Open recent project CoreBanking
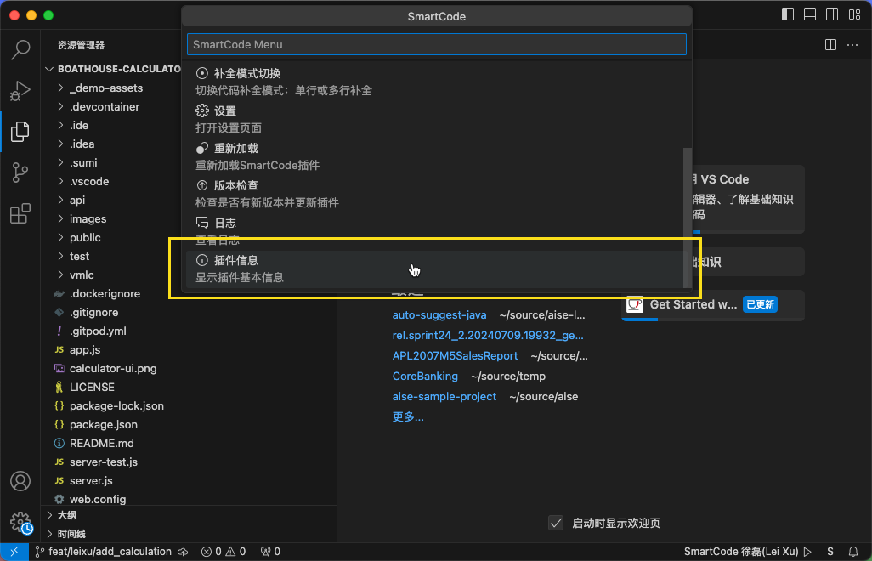Screen dimensions: 872x561 [425, 377]
